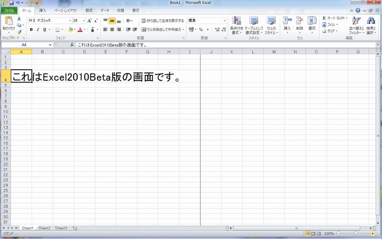Decrease indent of cell text
The height and width of the screenshot is (239, 382).
pos(128,30)
